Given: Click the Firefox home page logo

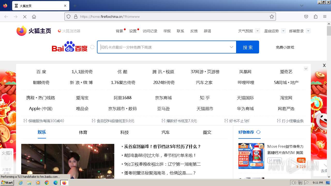Looking at the screenshot, I should pyautogui.click(x=34, y=31).
